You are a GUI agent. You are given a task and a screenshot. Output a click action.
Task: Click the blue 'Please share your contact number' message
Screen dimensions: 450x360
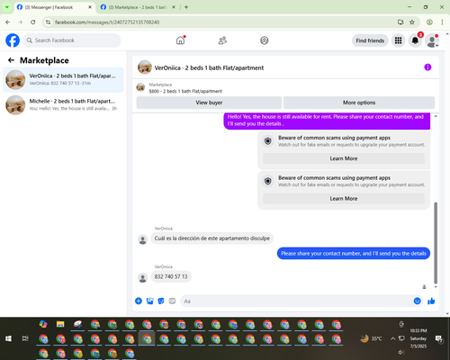pyautogui.click(x=354, y=254)
